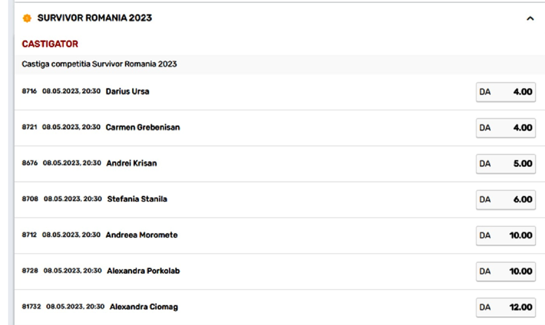Click event code 8716 on first row
The image size is (545, 325).
(x=29, y=91)
